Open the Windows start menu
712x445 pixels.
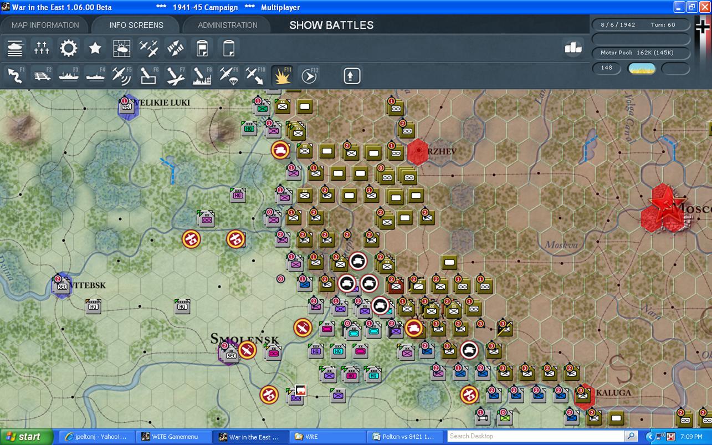(x=27, y=437)
